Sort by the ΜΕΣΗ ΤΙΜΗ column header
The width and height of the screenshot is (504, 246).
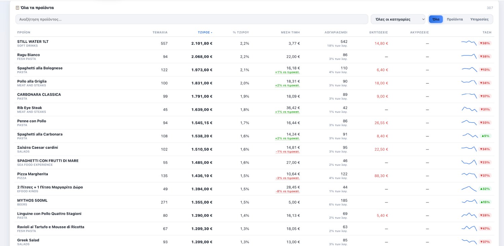coord(290,33)
